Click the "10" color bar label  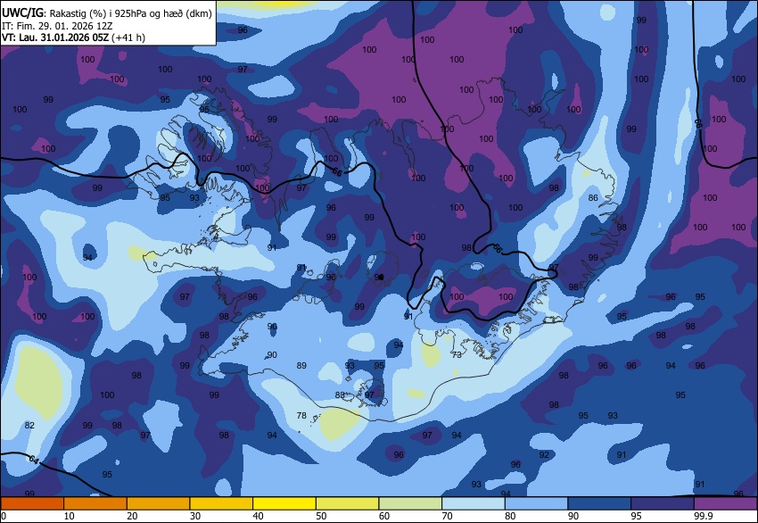[x=70, y=516]
